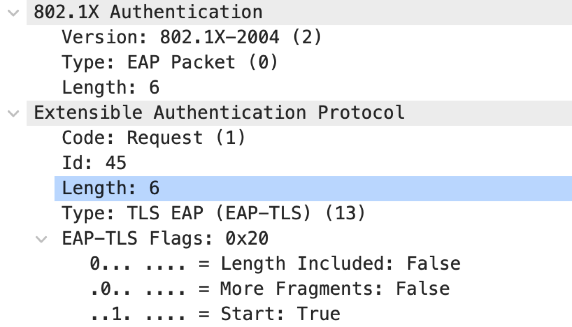This screenshot has height=327, width=572.
Task: Select the Version: 802.1X-2004 field
Action: coord(191,37)
